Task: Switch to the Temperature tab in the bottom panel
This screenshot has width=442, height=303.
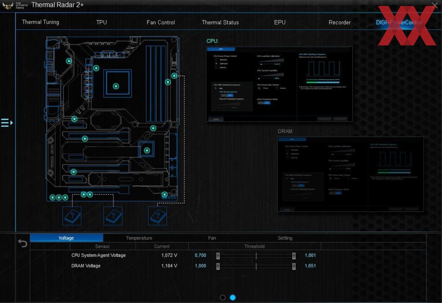Action: [x=139, y=238]
